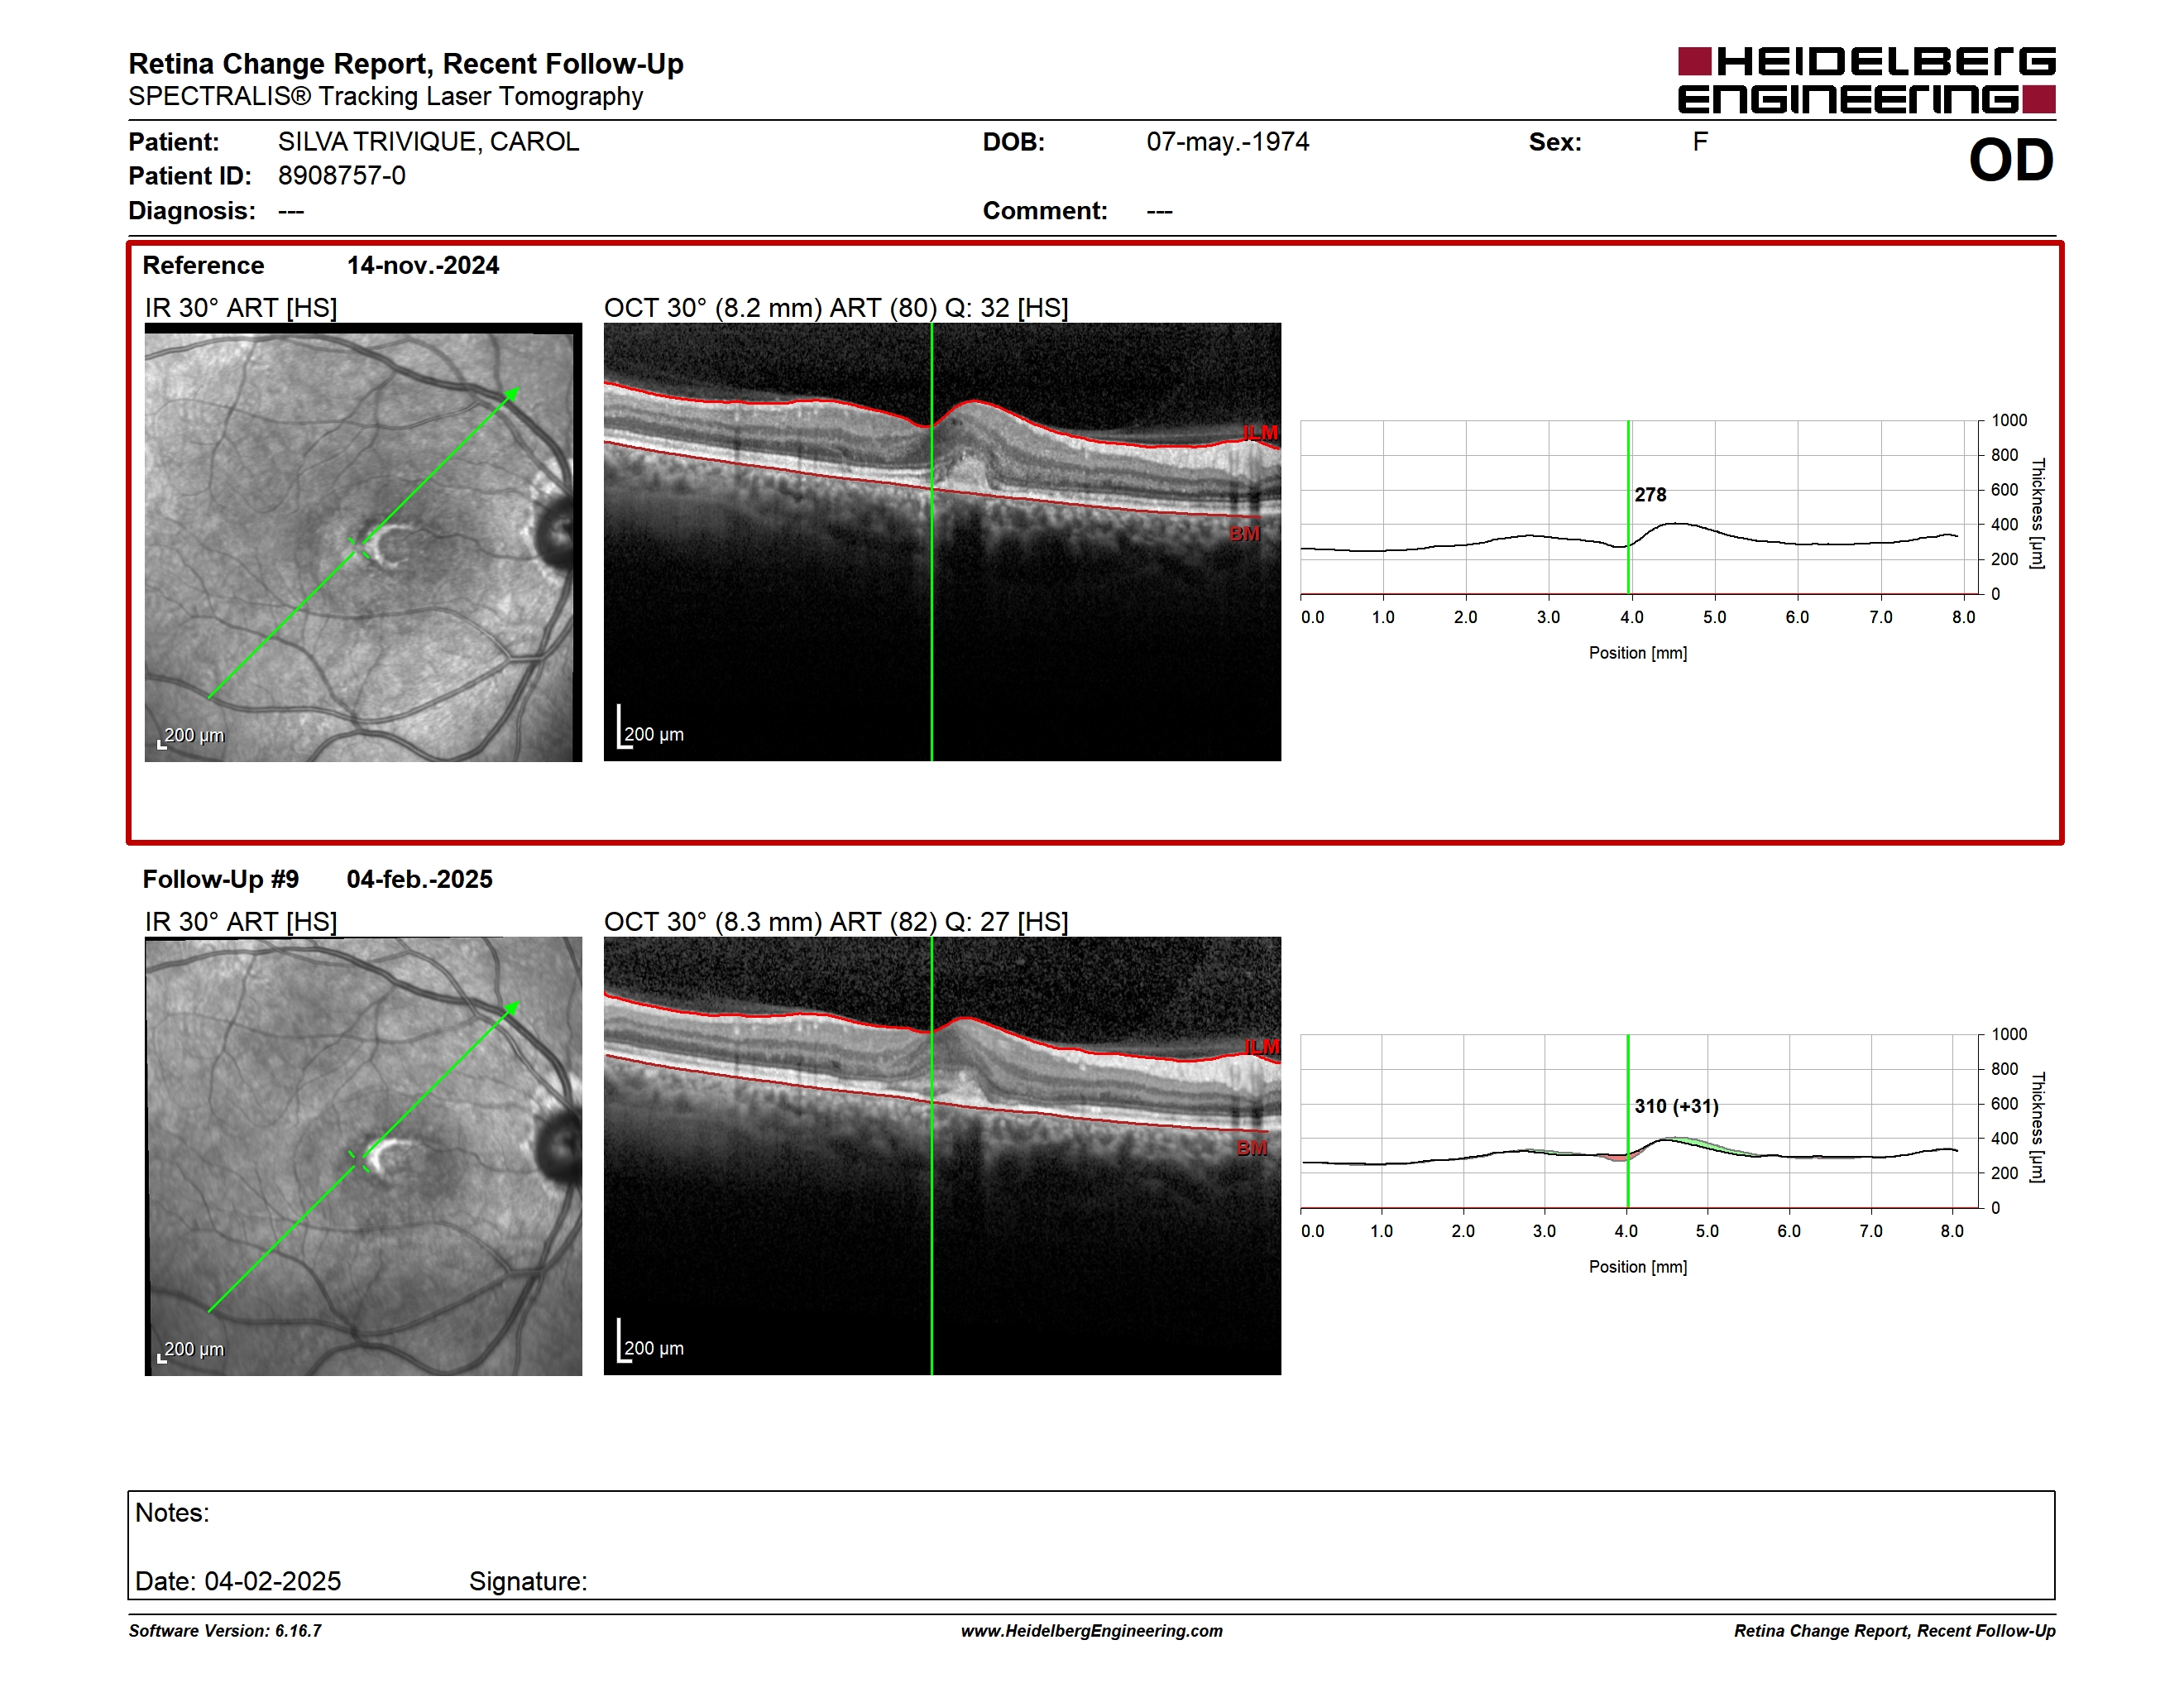This screenshot has height=1688, width=2184.
Task: Click the Date: 04-02-2025 entry
Action: 238,1581
